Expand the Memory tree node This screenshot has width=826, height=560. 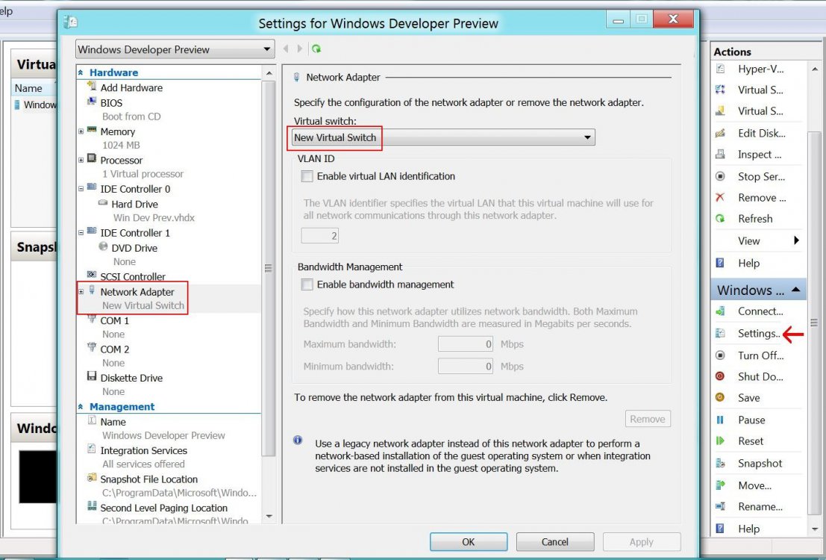(x=81, y=131)
